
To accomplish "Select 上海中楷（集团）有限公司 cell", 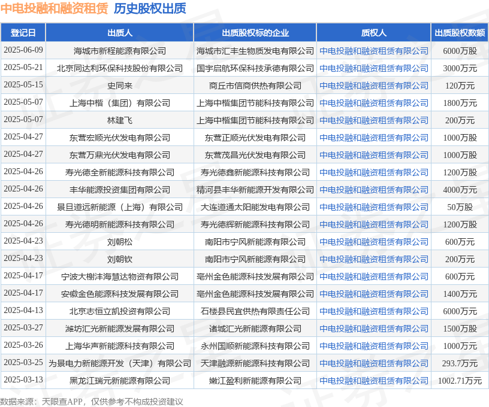I will pyautogui.click(x=120, y=103).
